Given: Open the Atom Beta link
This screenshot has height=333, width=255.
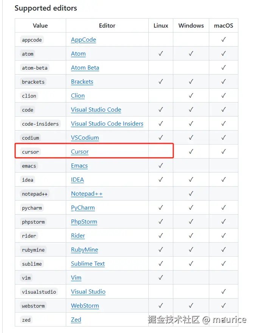Looking at the screenshot, I should point(85,68).
